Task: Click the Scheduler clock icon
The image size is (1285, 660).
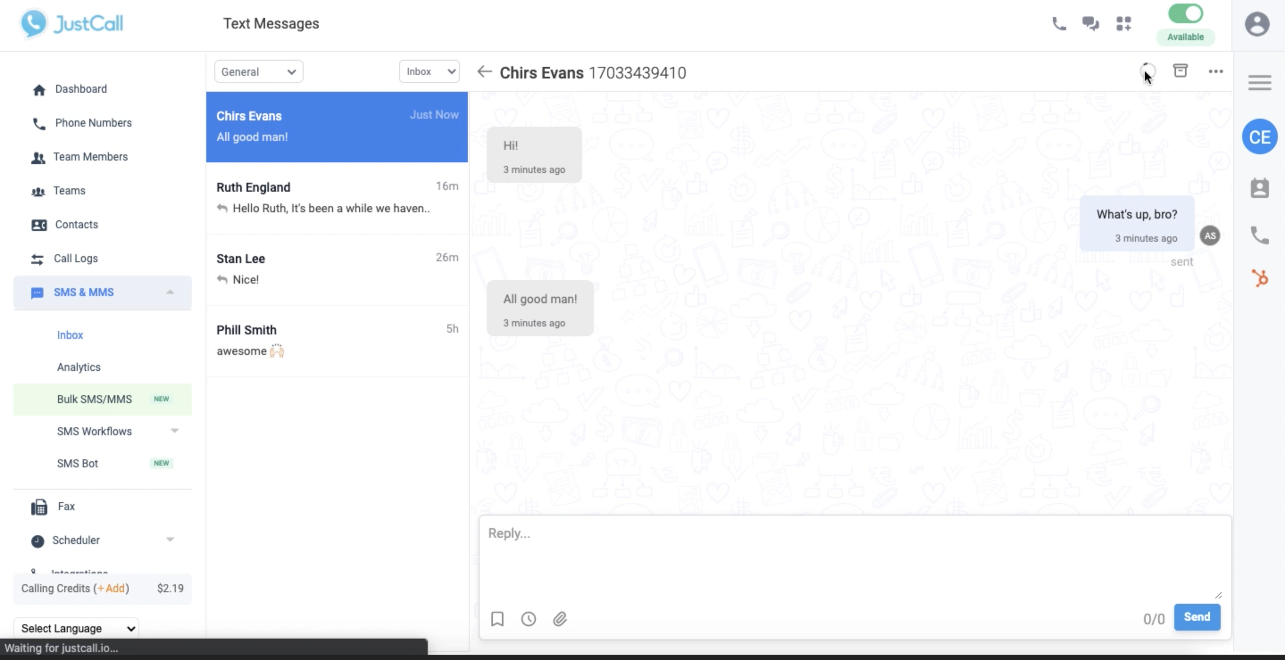Action: [x=38, y=541]
